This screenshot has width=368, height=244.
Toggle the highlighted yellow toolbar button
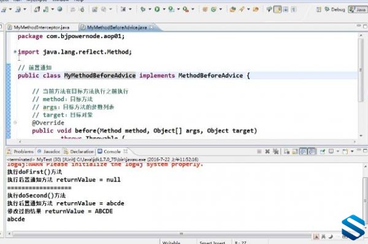[277, 9]
